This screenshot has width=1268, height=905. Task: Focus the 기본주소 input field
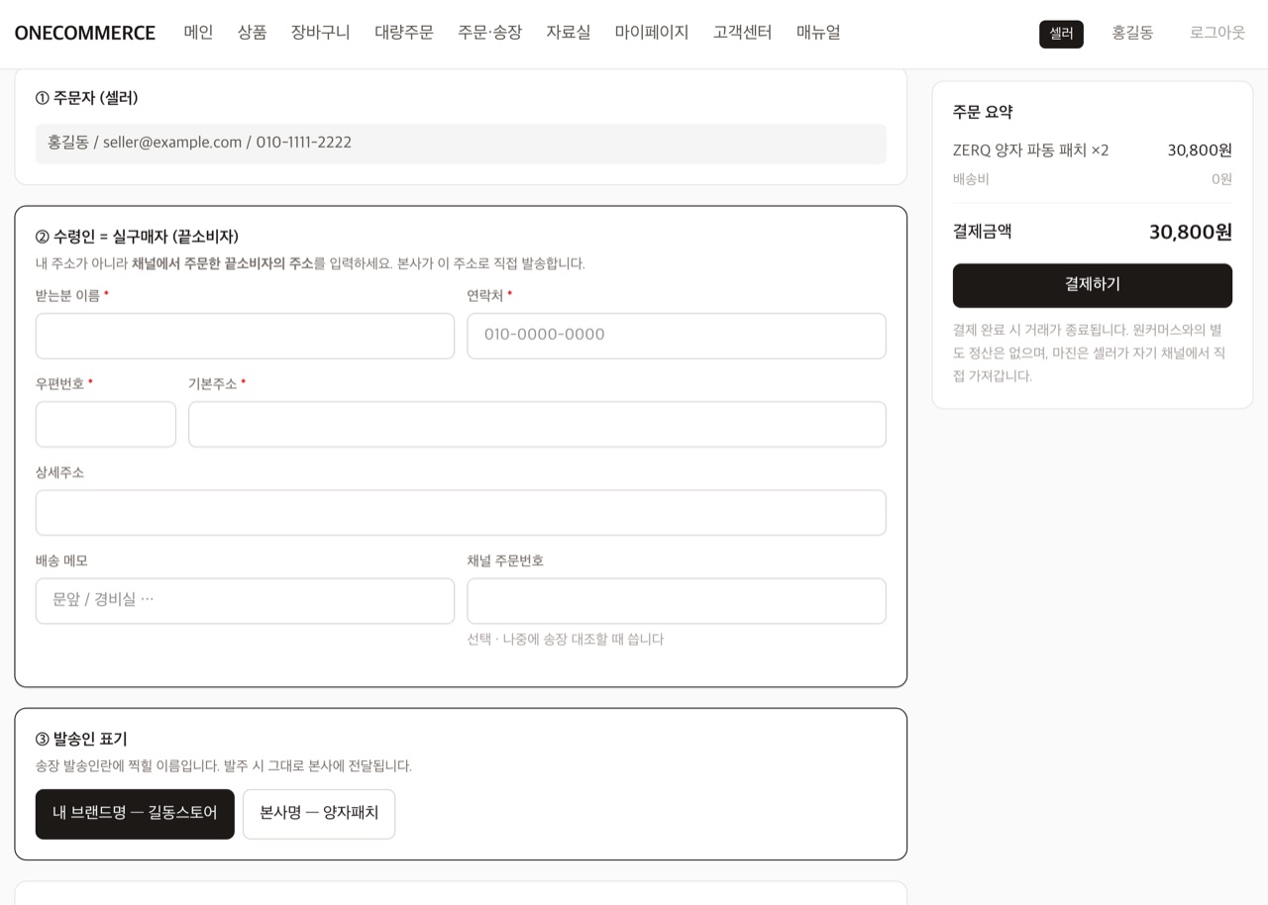tap(537, 424)
